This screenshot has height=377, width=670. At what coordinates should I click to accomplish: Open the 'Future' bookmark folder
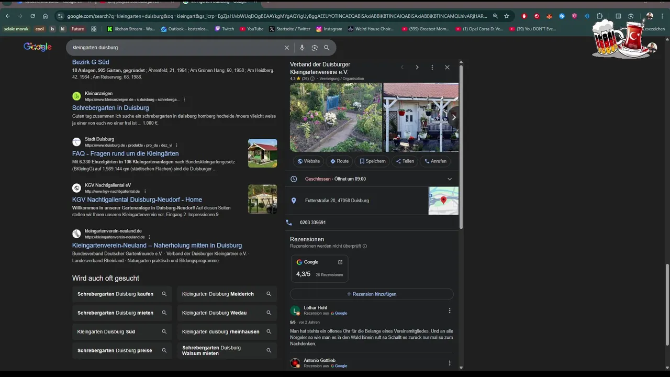tap(77, 29)
